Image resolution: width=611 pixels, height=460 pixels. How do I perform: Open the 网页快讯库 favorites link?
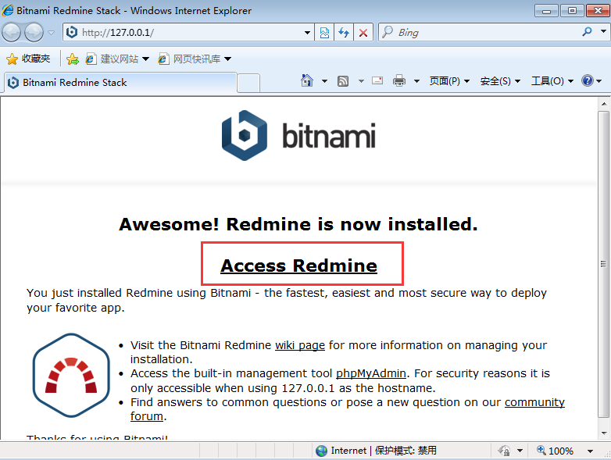point(195,59)
